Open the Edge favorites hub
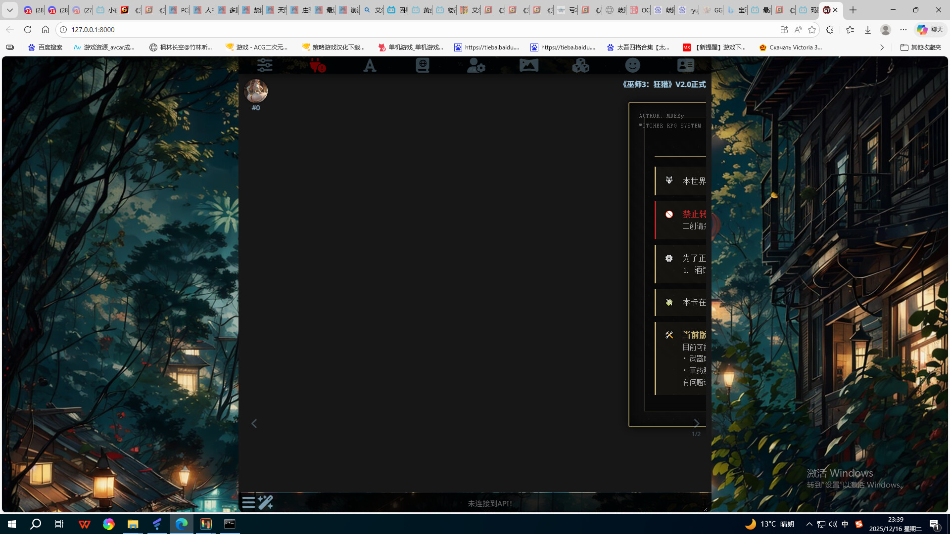950x534 pixels. tap(850, 30)
